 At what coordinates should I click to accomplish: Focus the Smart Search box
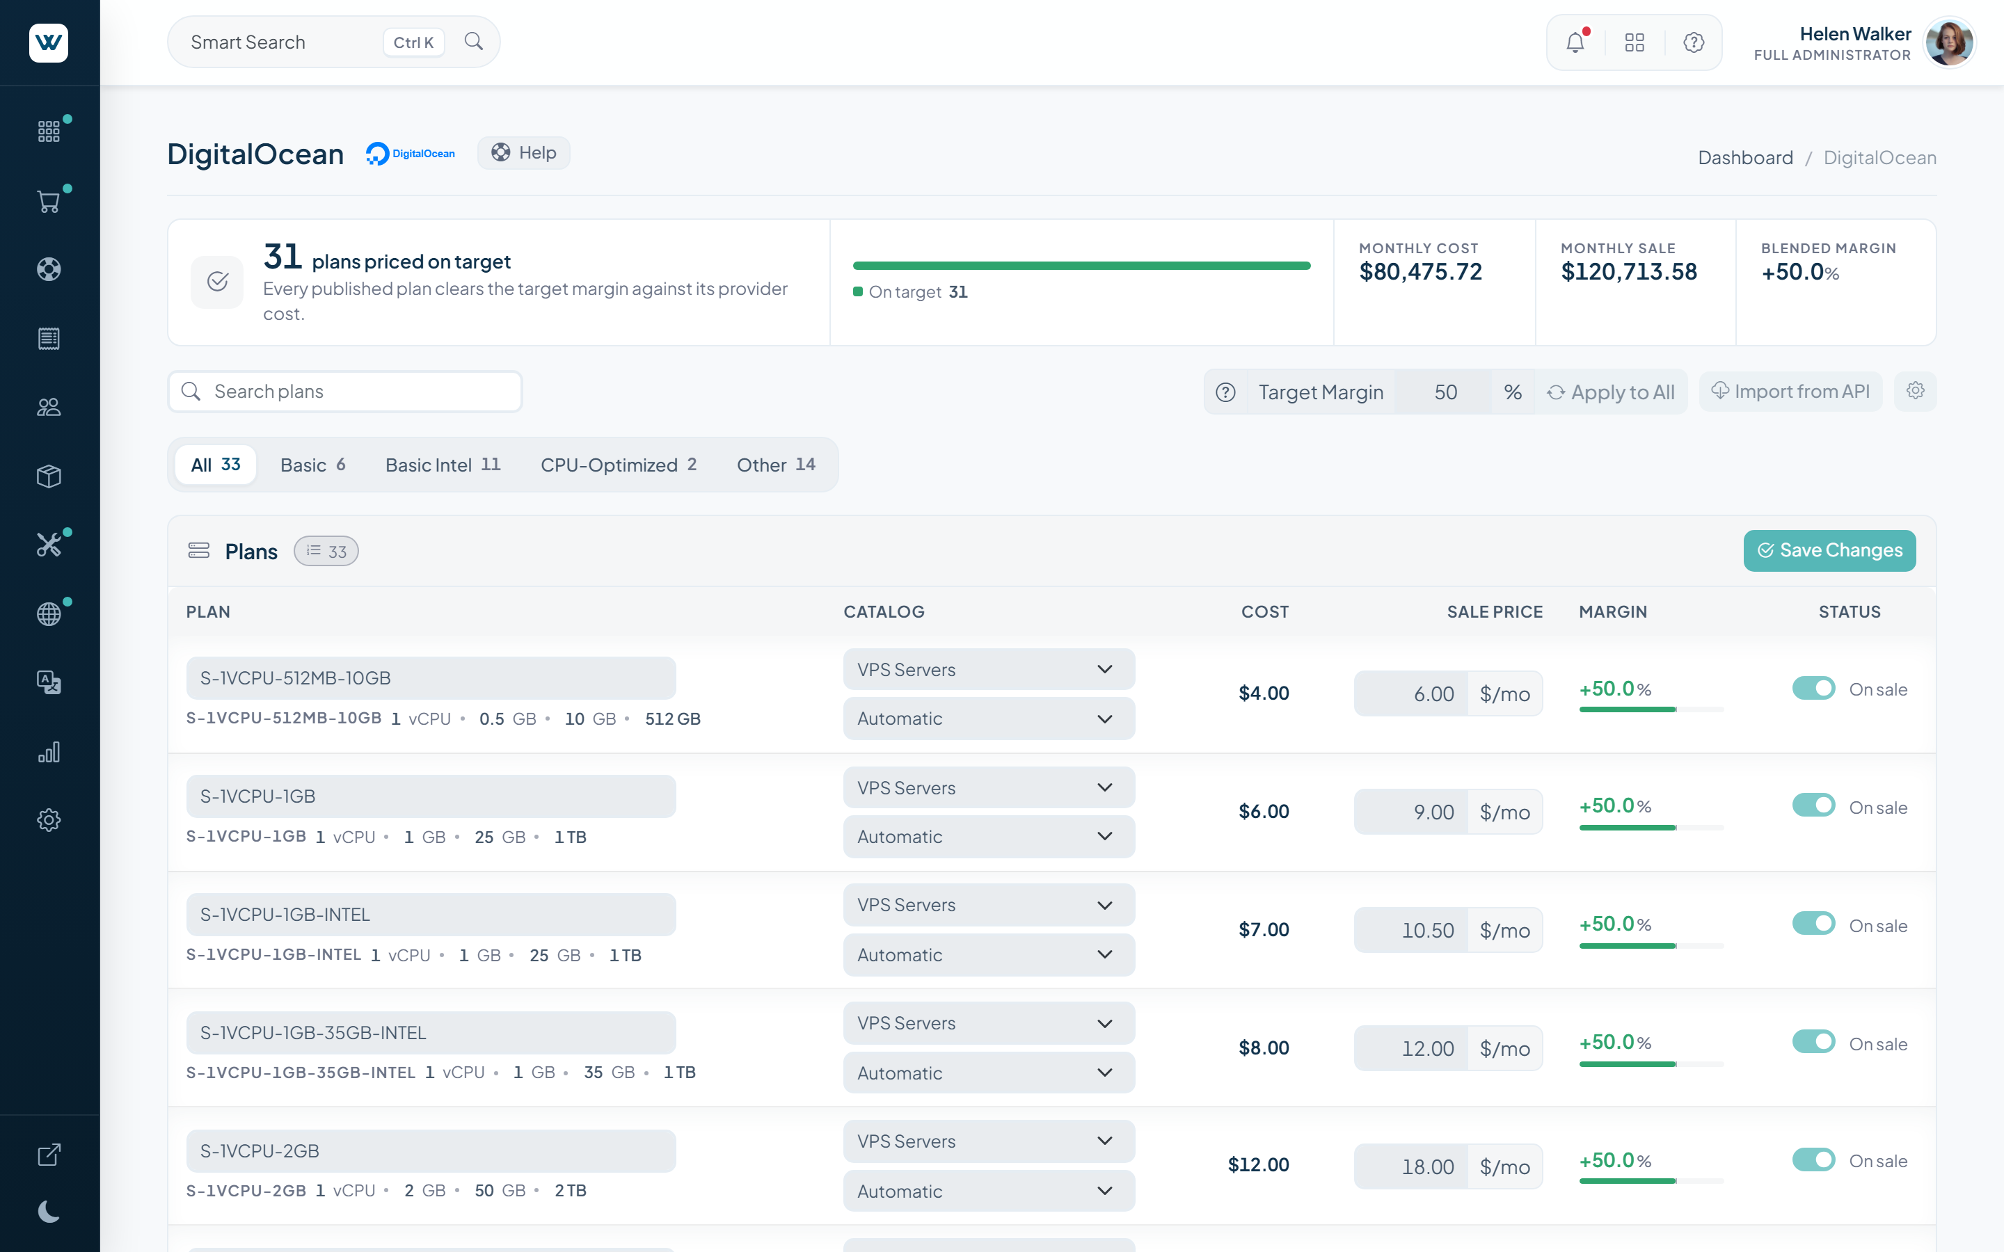point(334,42)
